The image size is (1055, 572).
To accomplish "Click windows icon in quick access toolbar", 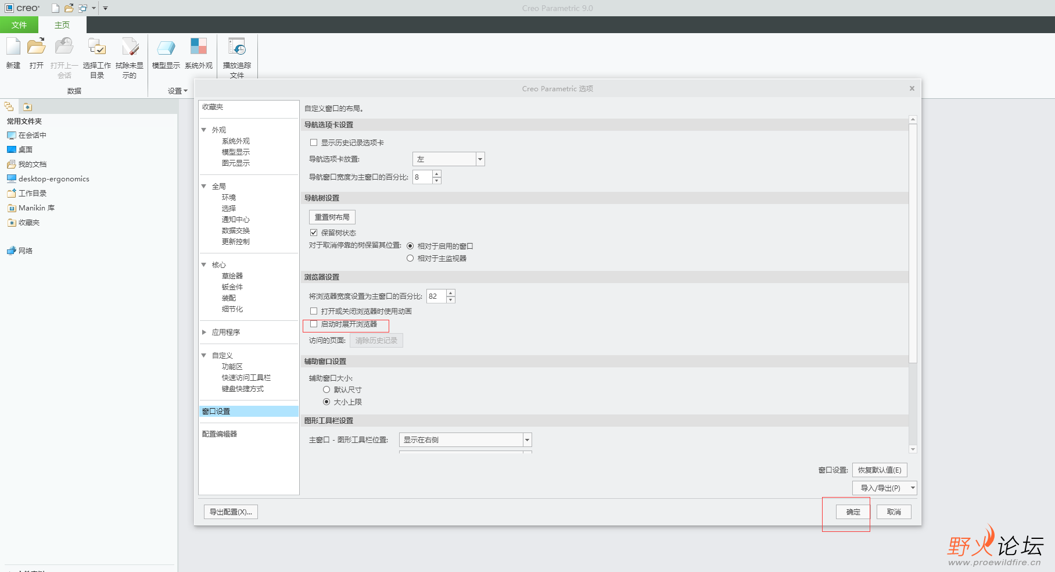I will coord(82,8).
